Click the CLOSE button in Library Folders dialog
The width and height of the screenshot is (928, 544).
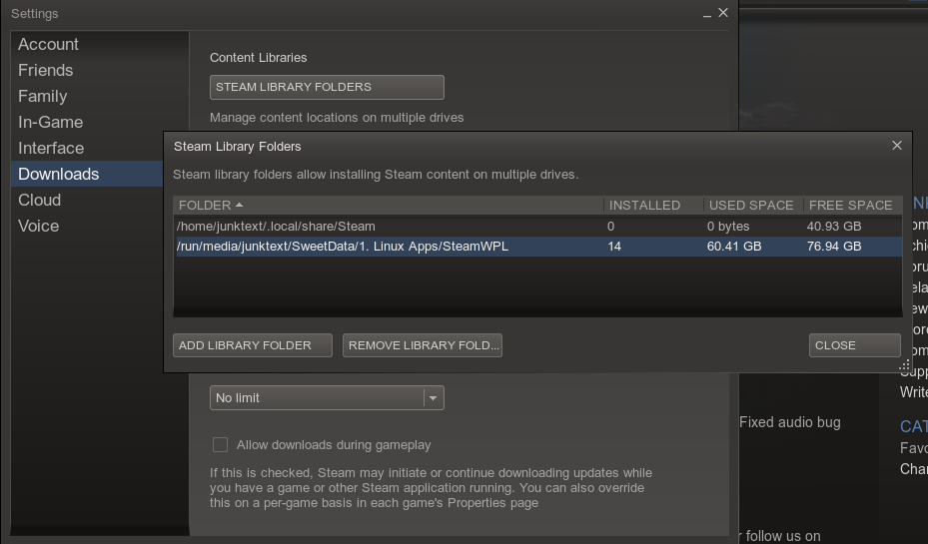click(855, 345)
